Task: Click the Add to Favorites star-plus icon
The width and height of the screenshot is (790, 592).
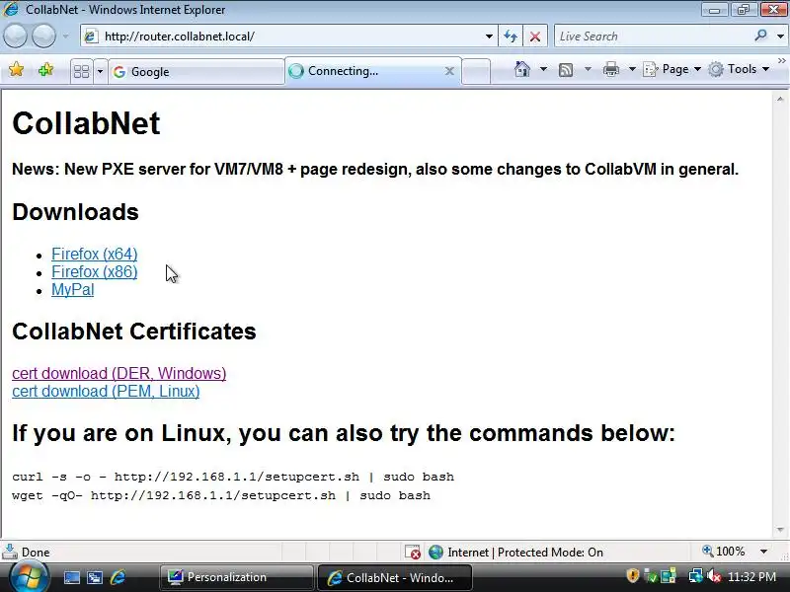Action: pyautogui.click(x=45, y=69)
